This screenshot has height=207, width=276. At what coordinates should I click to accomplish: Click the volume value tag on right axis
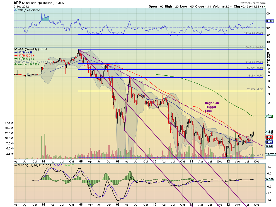pyautogui.click(x=271, y=154)
